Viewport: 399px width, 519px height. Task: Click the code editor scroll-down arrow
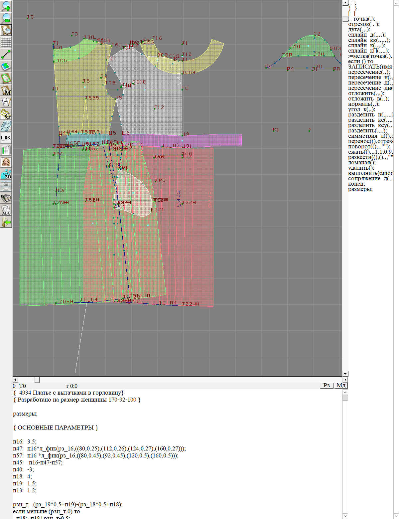tap(345, 516)
